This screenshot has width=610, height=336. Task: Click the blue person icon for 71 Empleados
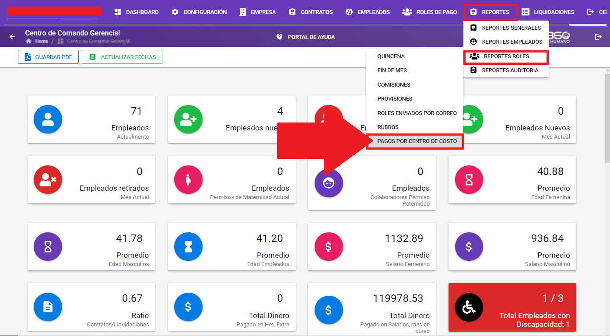coord(48,119)
